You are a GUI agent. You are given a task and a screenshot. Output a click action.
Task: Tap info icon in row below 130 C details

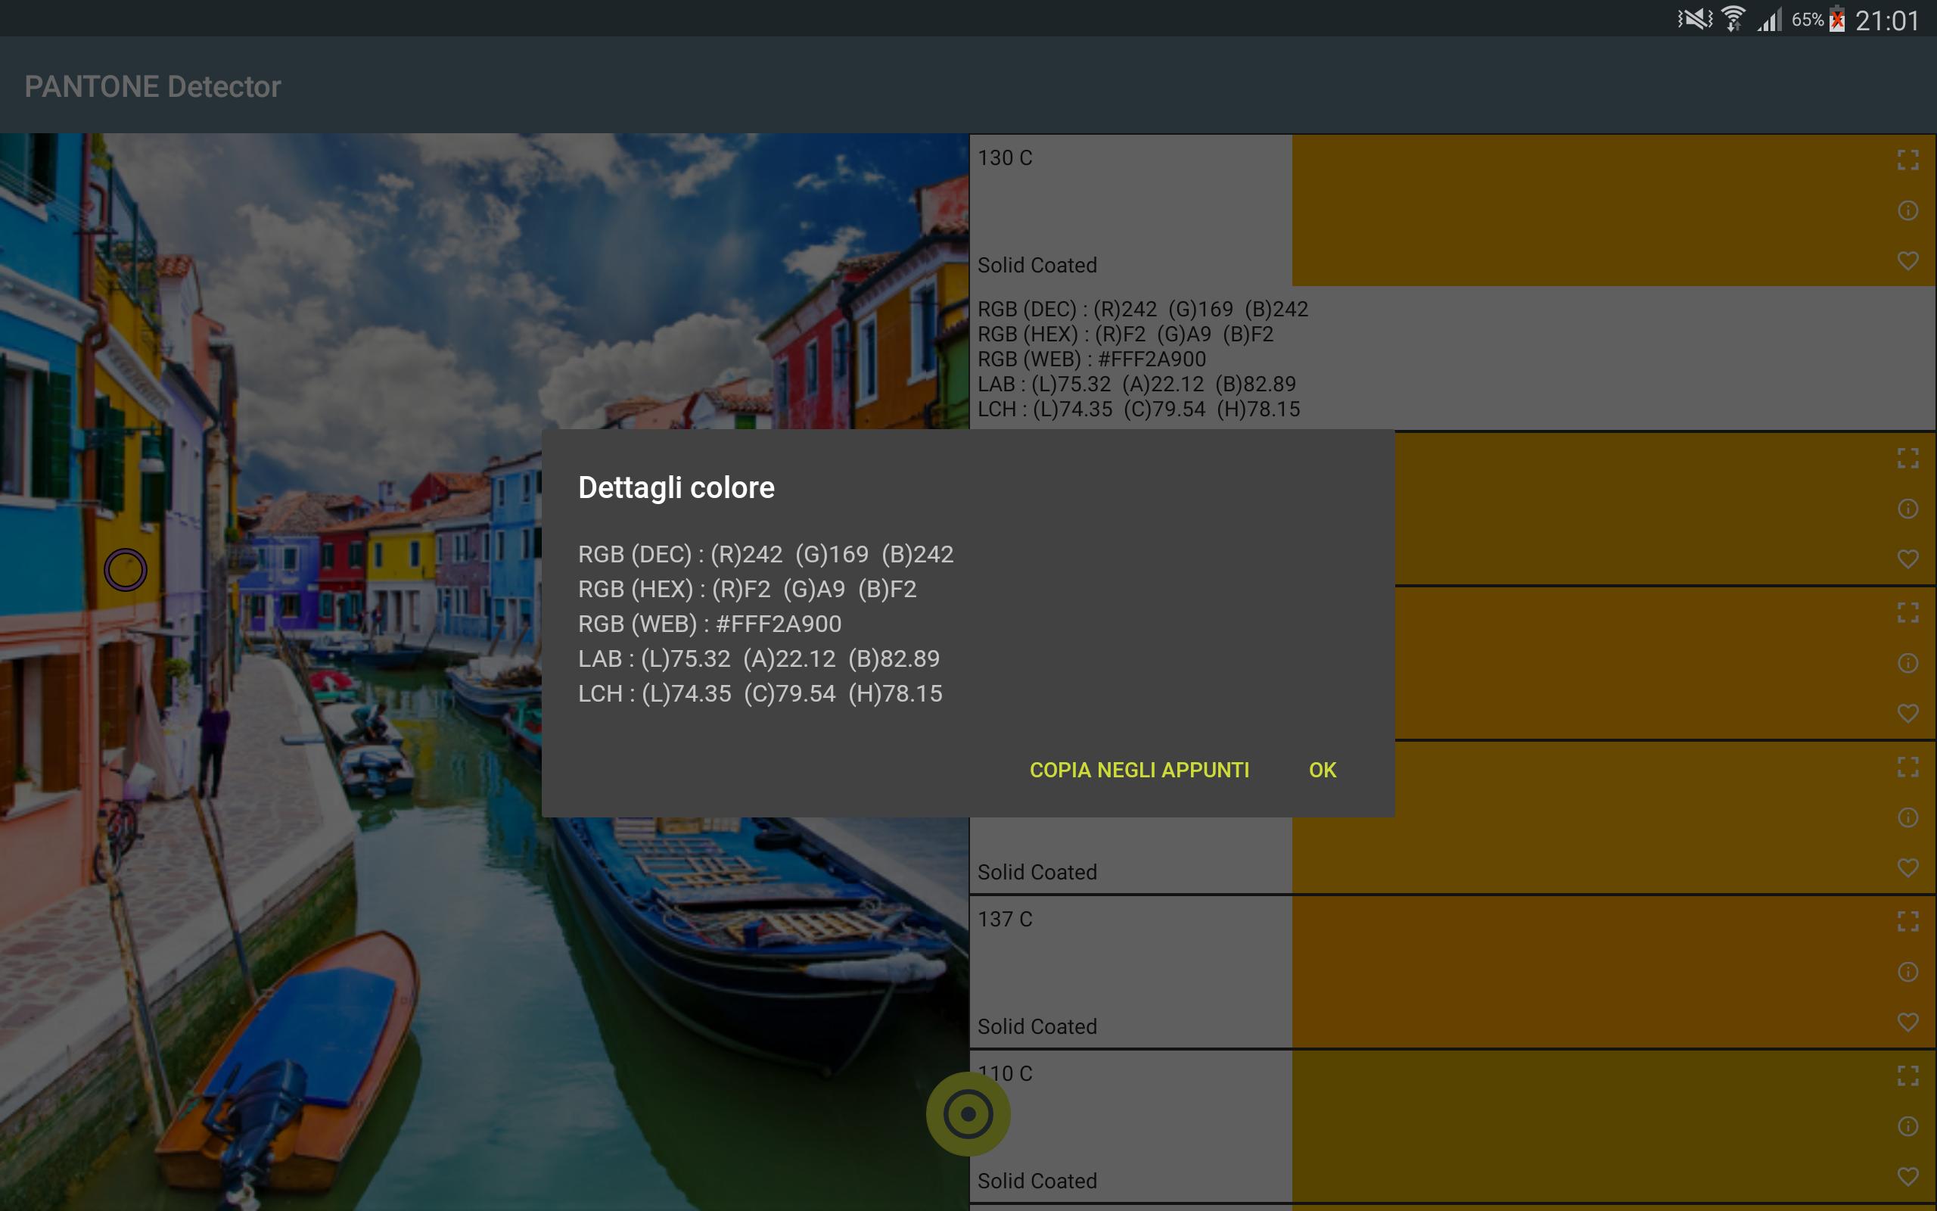click(x=1907, y=509)
